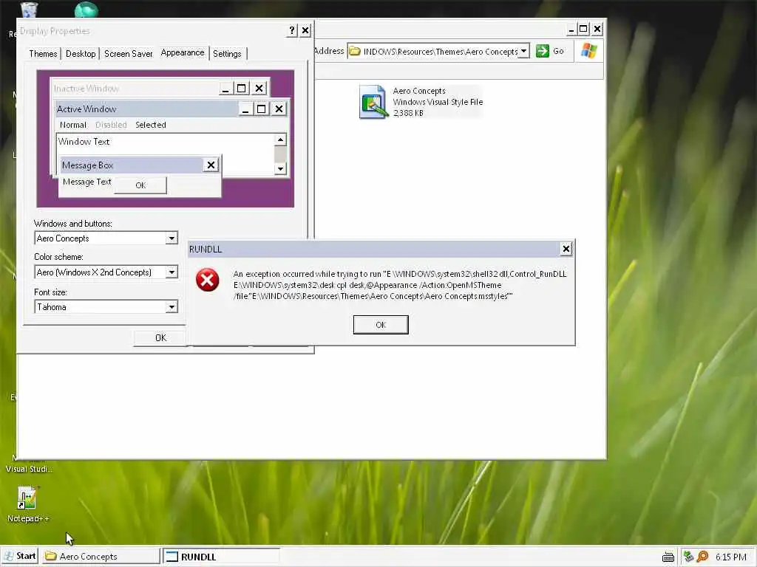
Task: Click the preview Inactive Window title
Action: point(86,89)
